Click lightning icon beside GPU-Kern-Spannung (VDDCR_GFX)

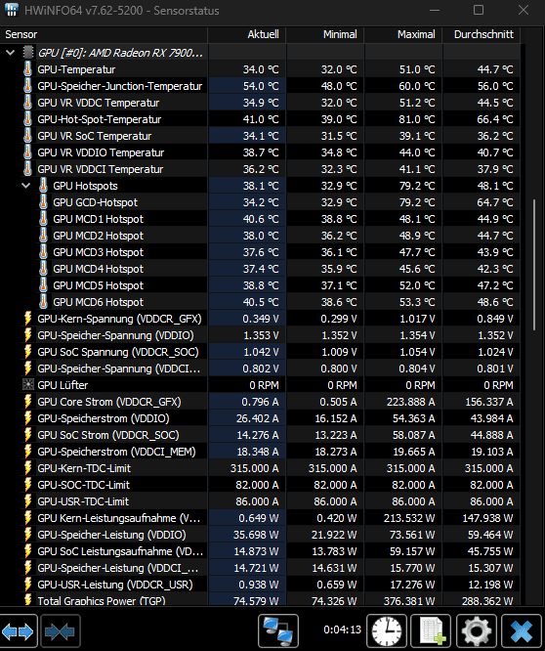[x=27, y=319]
